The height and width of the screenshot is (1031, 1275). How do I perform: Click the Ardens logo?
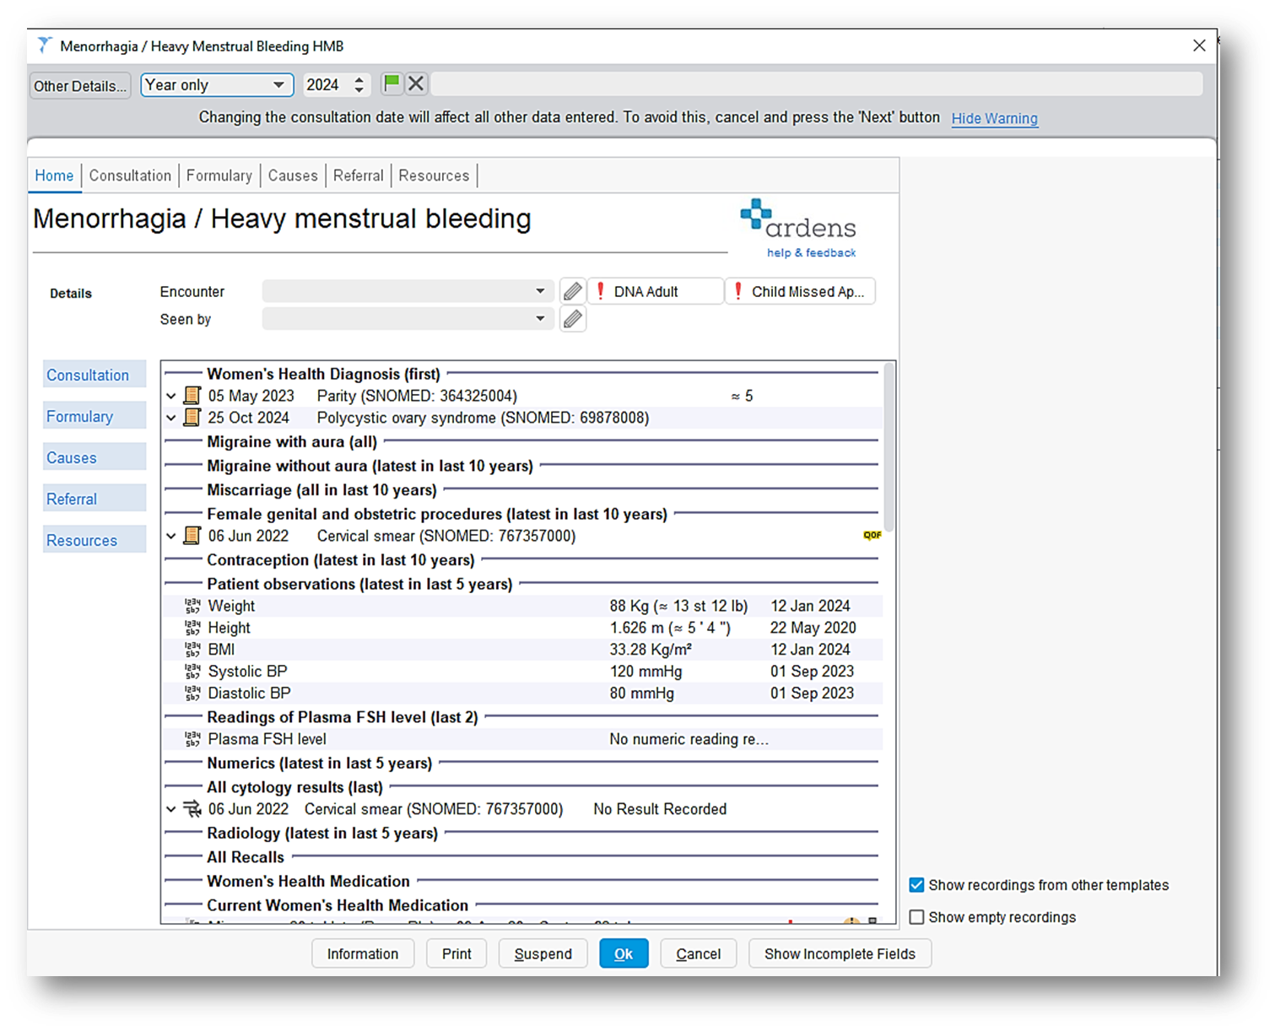pyautogui.click(x=798, y=219)
